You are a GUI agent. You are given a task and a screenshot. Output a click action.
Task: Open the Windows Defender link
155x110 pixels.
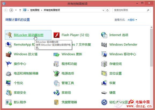coord(123,45)
